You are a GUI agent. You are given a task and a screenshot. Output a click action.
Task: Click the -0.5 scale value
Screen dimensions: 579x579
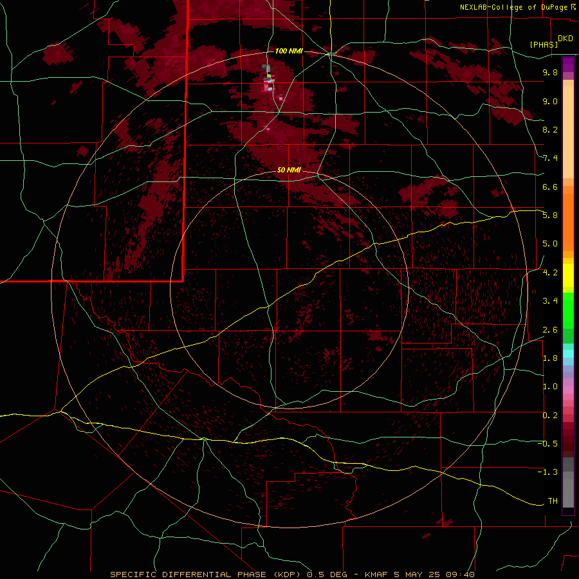547,444
